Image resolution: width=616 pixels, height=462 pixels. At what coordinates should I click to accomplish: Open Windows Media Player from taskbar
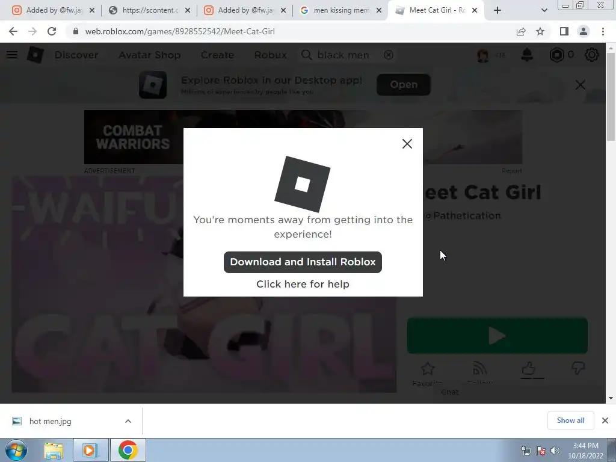coord(90,450)
